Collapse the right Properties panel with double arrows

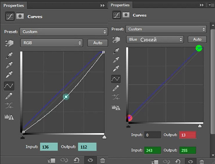pyautogui.click(x=201, y=5)
